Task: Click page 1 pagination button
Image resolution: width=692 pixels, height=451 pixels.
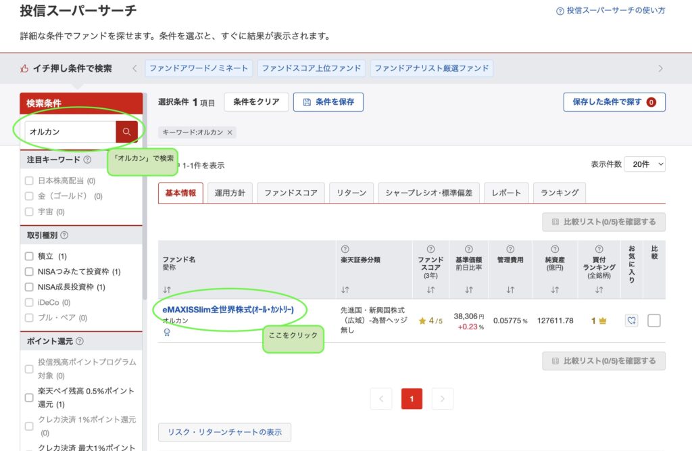Action: tap(412, 399)
